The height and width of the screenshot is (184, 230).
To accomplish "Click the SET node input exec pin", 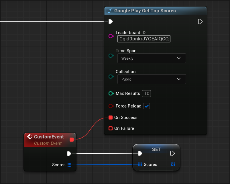I will coord(140,153).
